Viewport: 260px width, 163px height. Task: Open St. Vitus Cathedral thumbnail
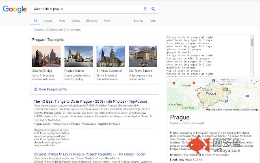click(110, 56)
